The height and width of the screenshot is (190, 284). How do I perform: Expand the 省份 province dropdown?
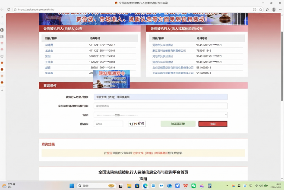coord(161,115)
